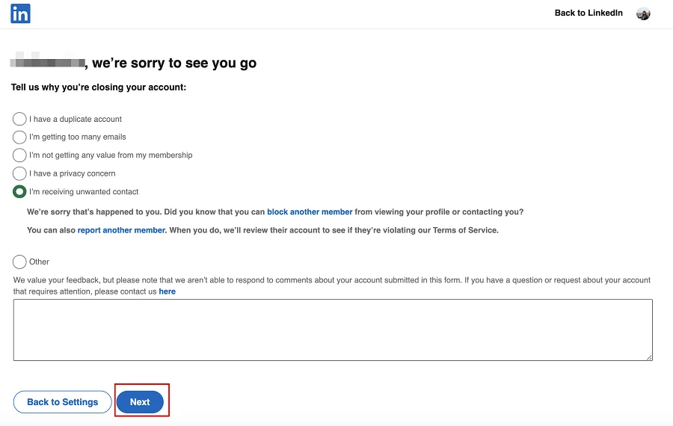Go Back to LinkedIn link
This screenshot has height=426, width=673.
pyautogui.click(x=589, y=13)
